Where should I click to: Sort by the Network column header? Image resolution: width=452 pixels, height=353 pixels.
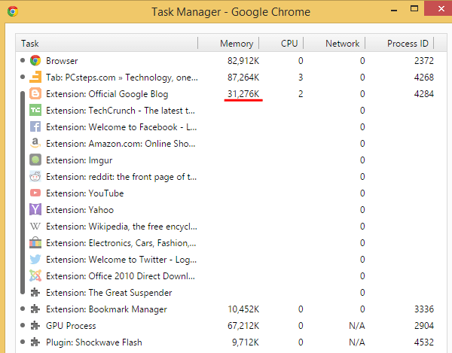point(334,43)
